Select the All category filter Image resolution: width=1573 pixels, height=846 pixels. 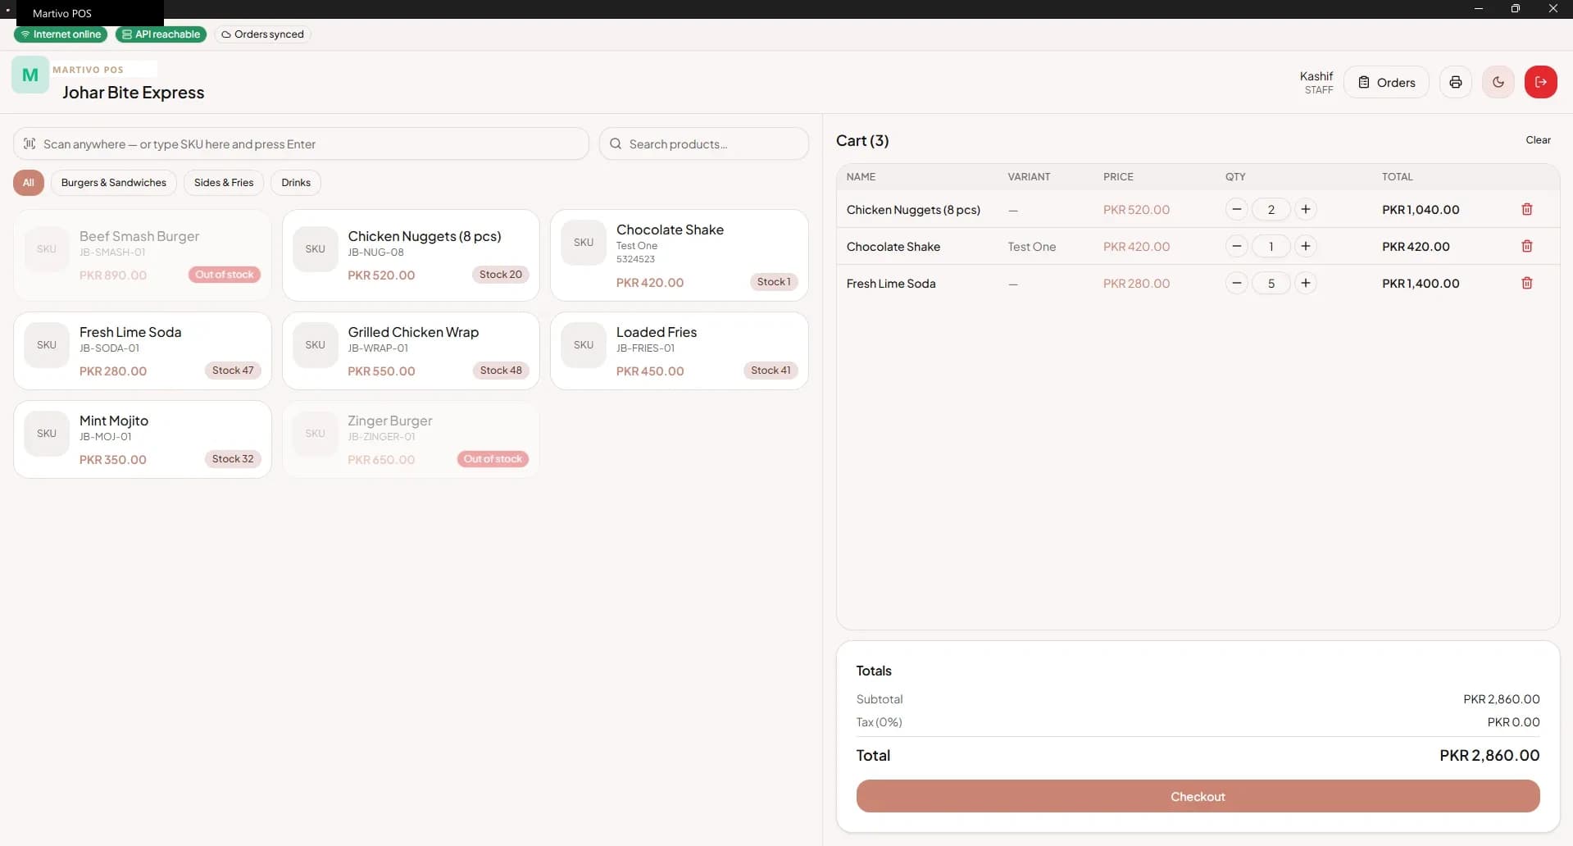pos(28,183)
